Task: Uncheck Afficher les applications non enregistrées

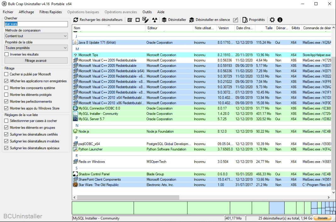Action: (6, 81)
